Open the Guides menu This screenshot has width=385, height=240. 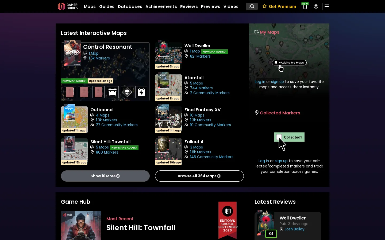(x=107, y=6)
